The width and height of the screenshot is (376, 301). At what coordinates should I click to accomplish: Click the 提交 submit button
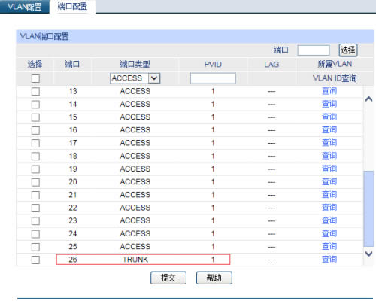tap(168, 278)
